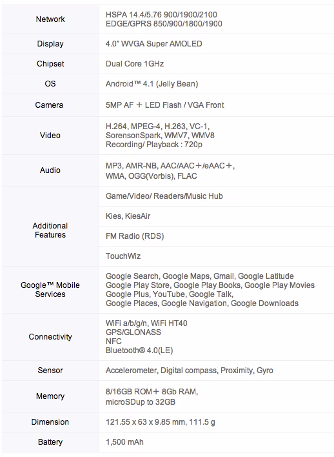The width and height of the screenshot is (334, 457).
Task: Click the Accelerometer sensor list text
Action: 190,371
